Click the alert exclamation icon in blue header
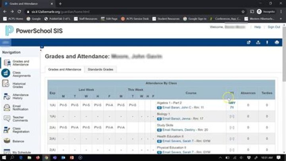This screenshot has width=286, height=161. 267,43
